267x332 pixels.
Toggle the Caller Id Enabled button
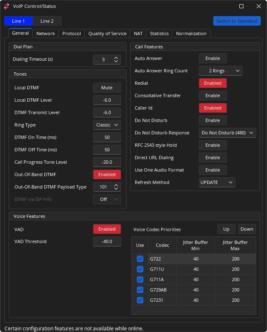coord(212,108)
